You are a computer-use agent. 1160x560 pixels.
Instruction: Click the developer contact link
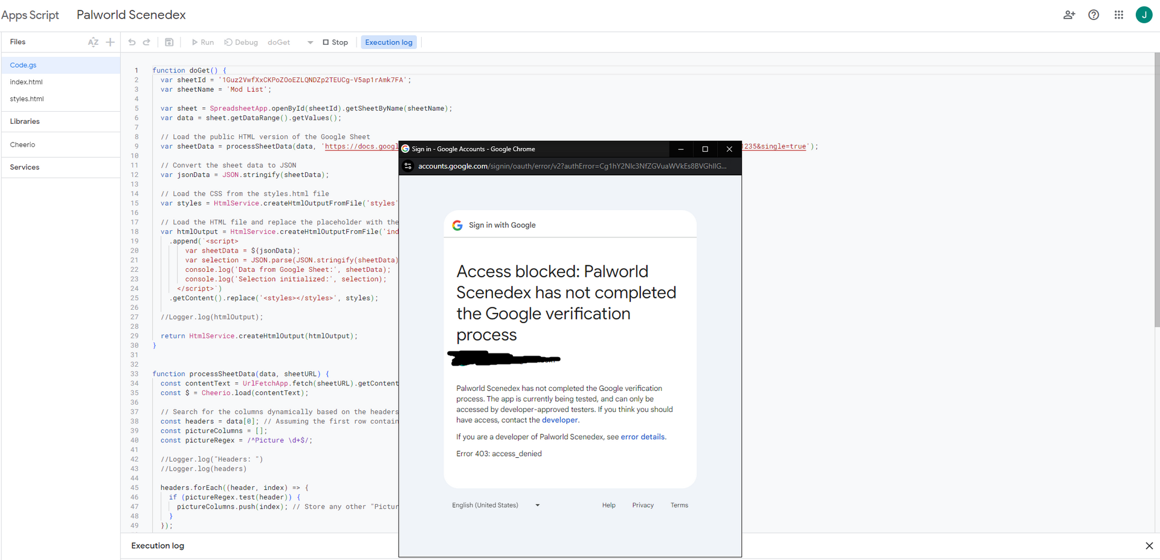tap(560, 420)
